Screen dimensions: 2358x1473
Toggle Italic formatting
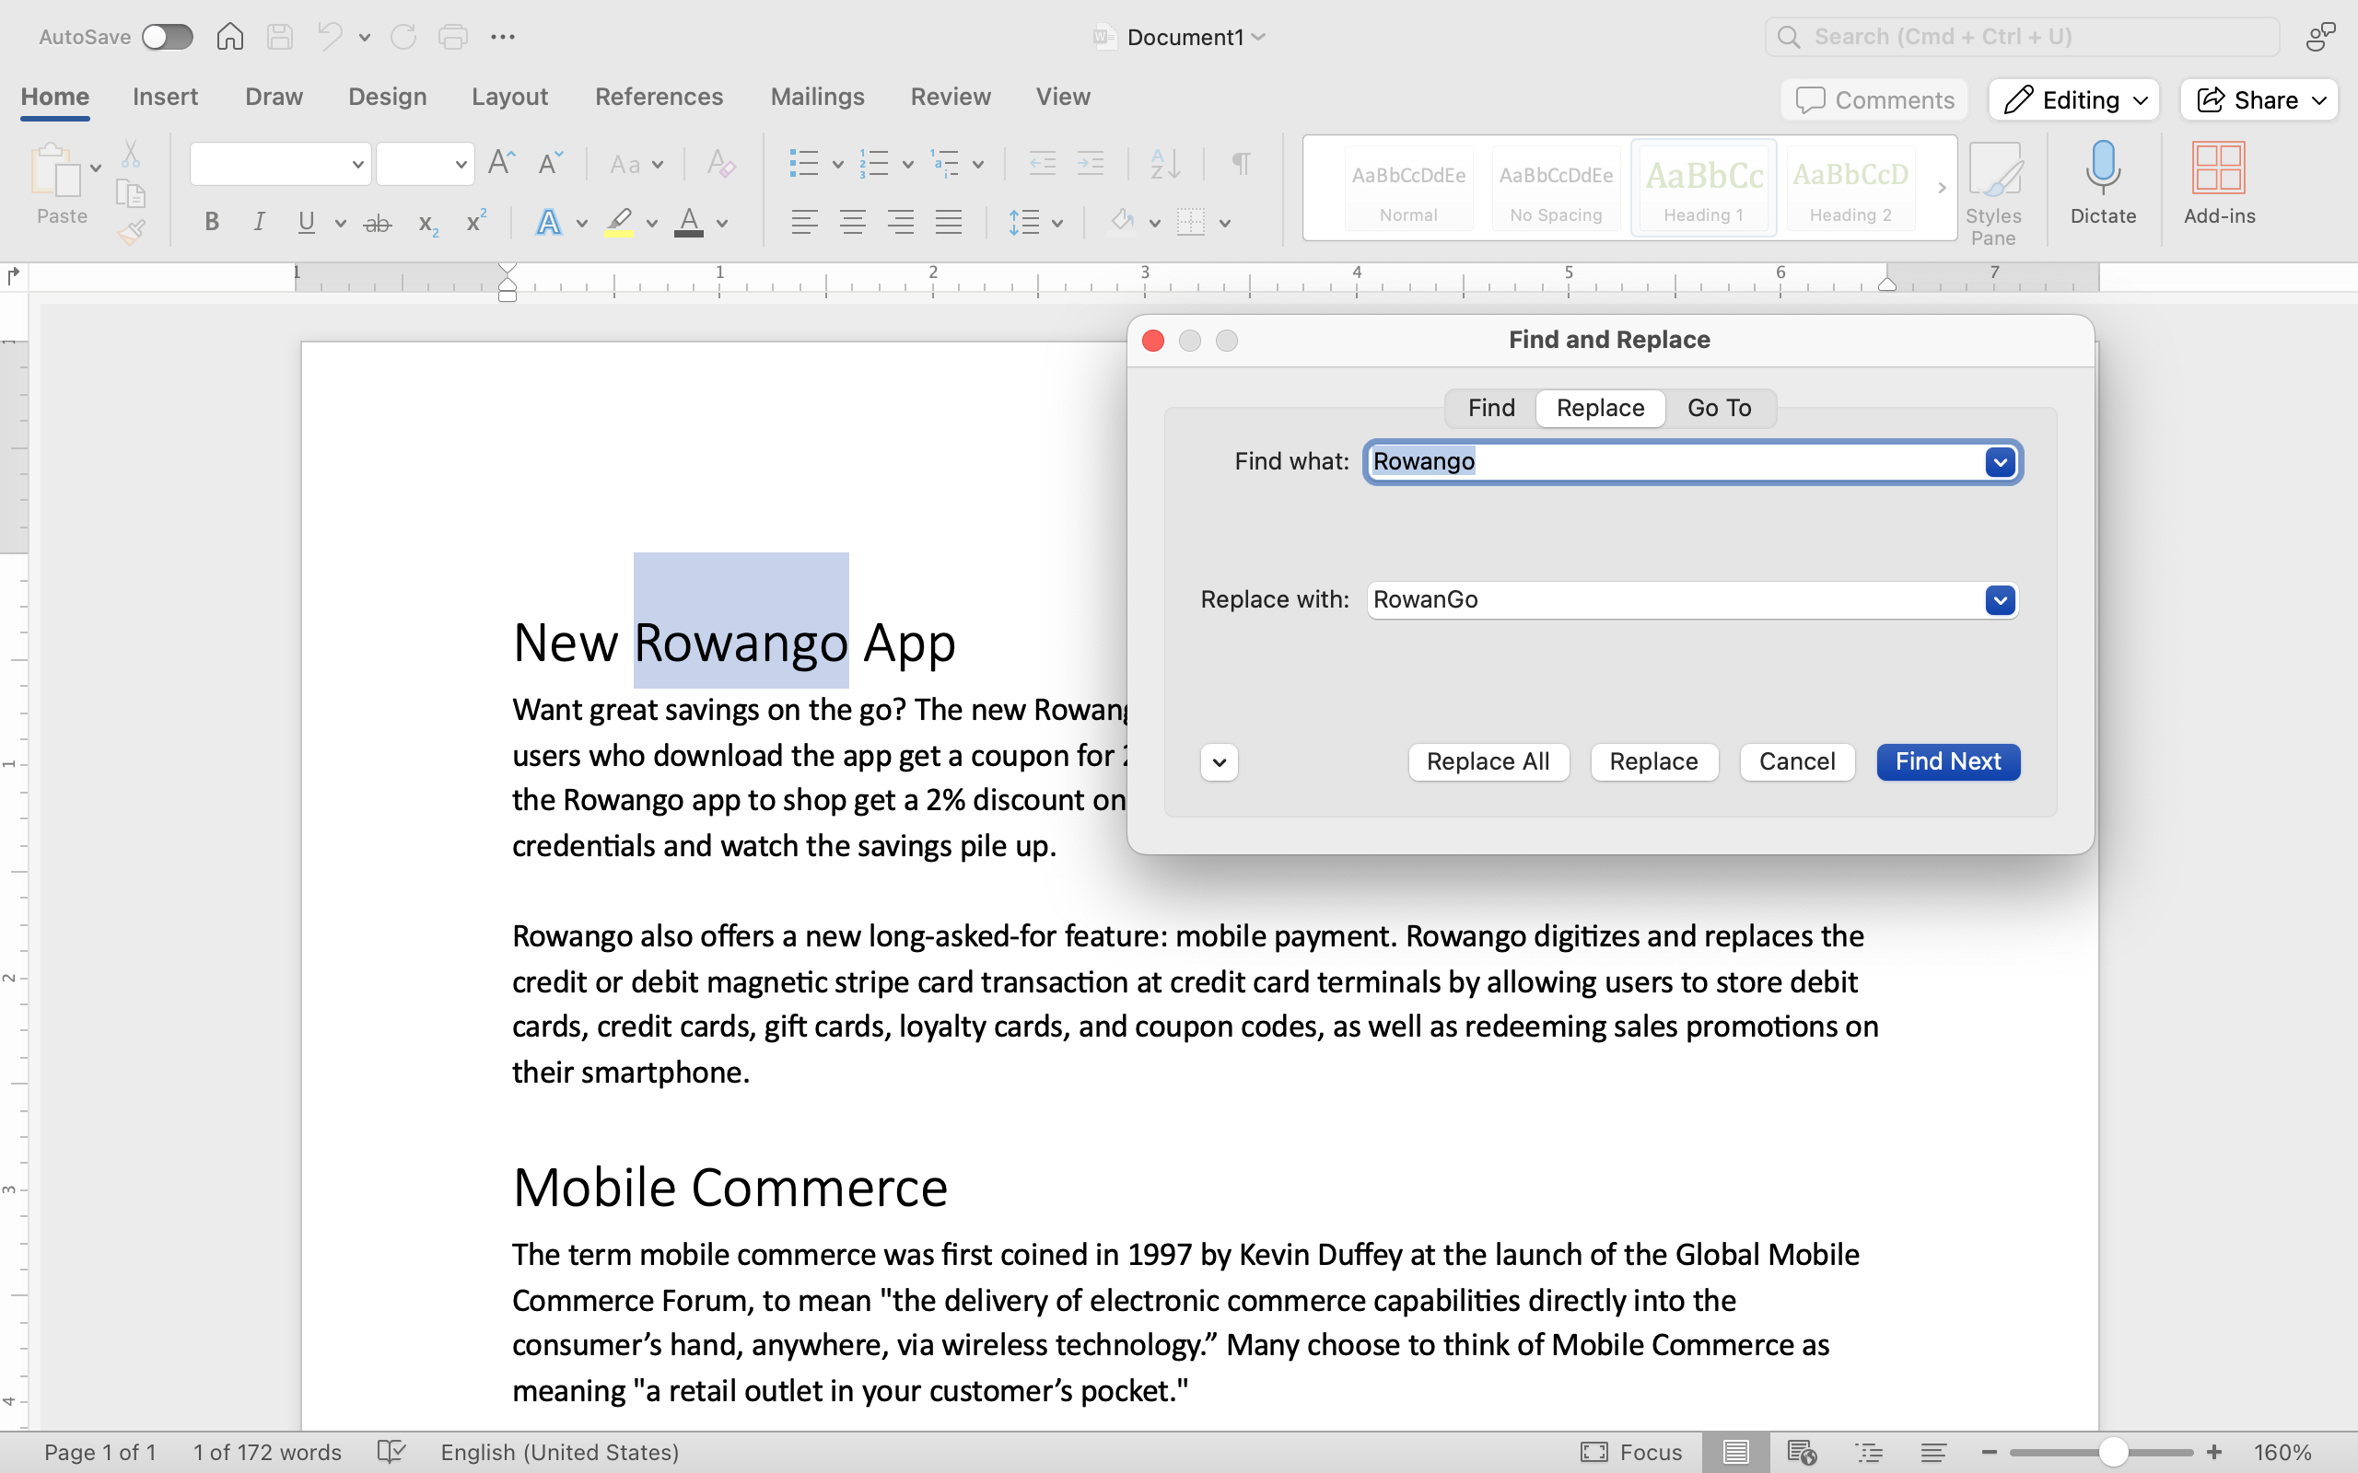[x=258, y=222]
